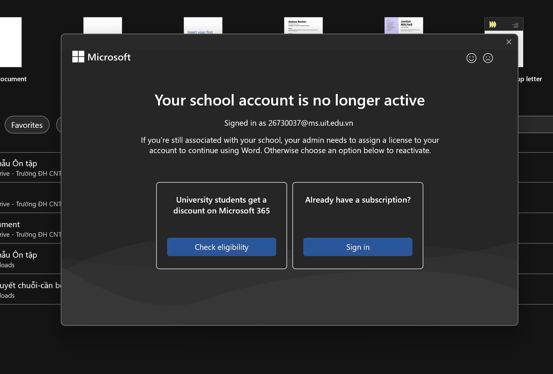Image resolution: width=553 pixels, height=374 pixels.
Task: Click the "Already have a subscription?" card
Action: 358,226
